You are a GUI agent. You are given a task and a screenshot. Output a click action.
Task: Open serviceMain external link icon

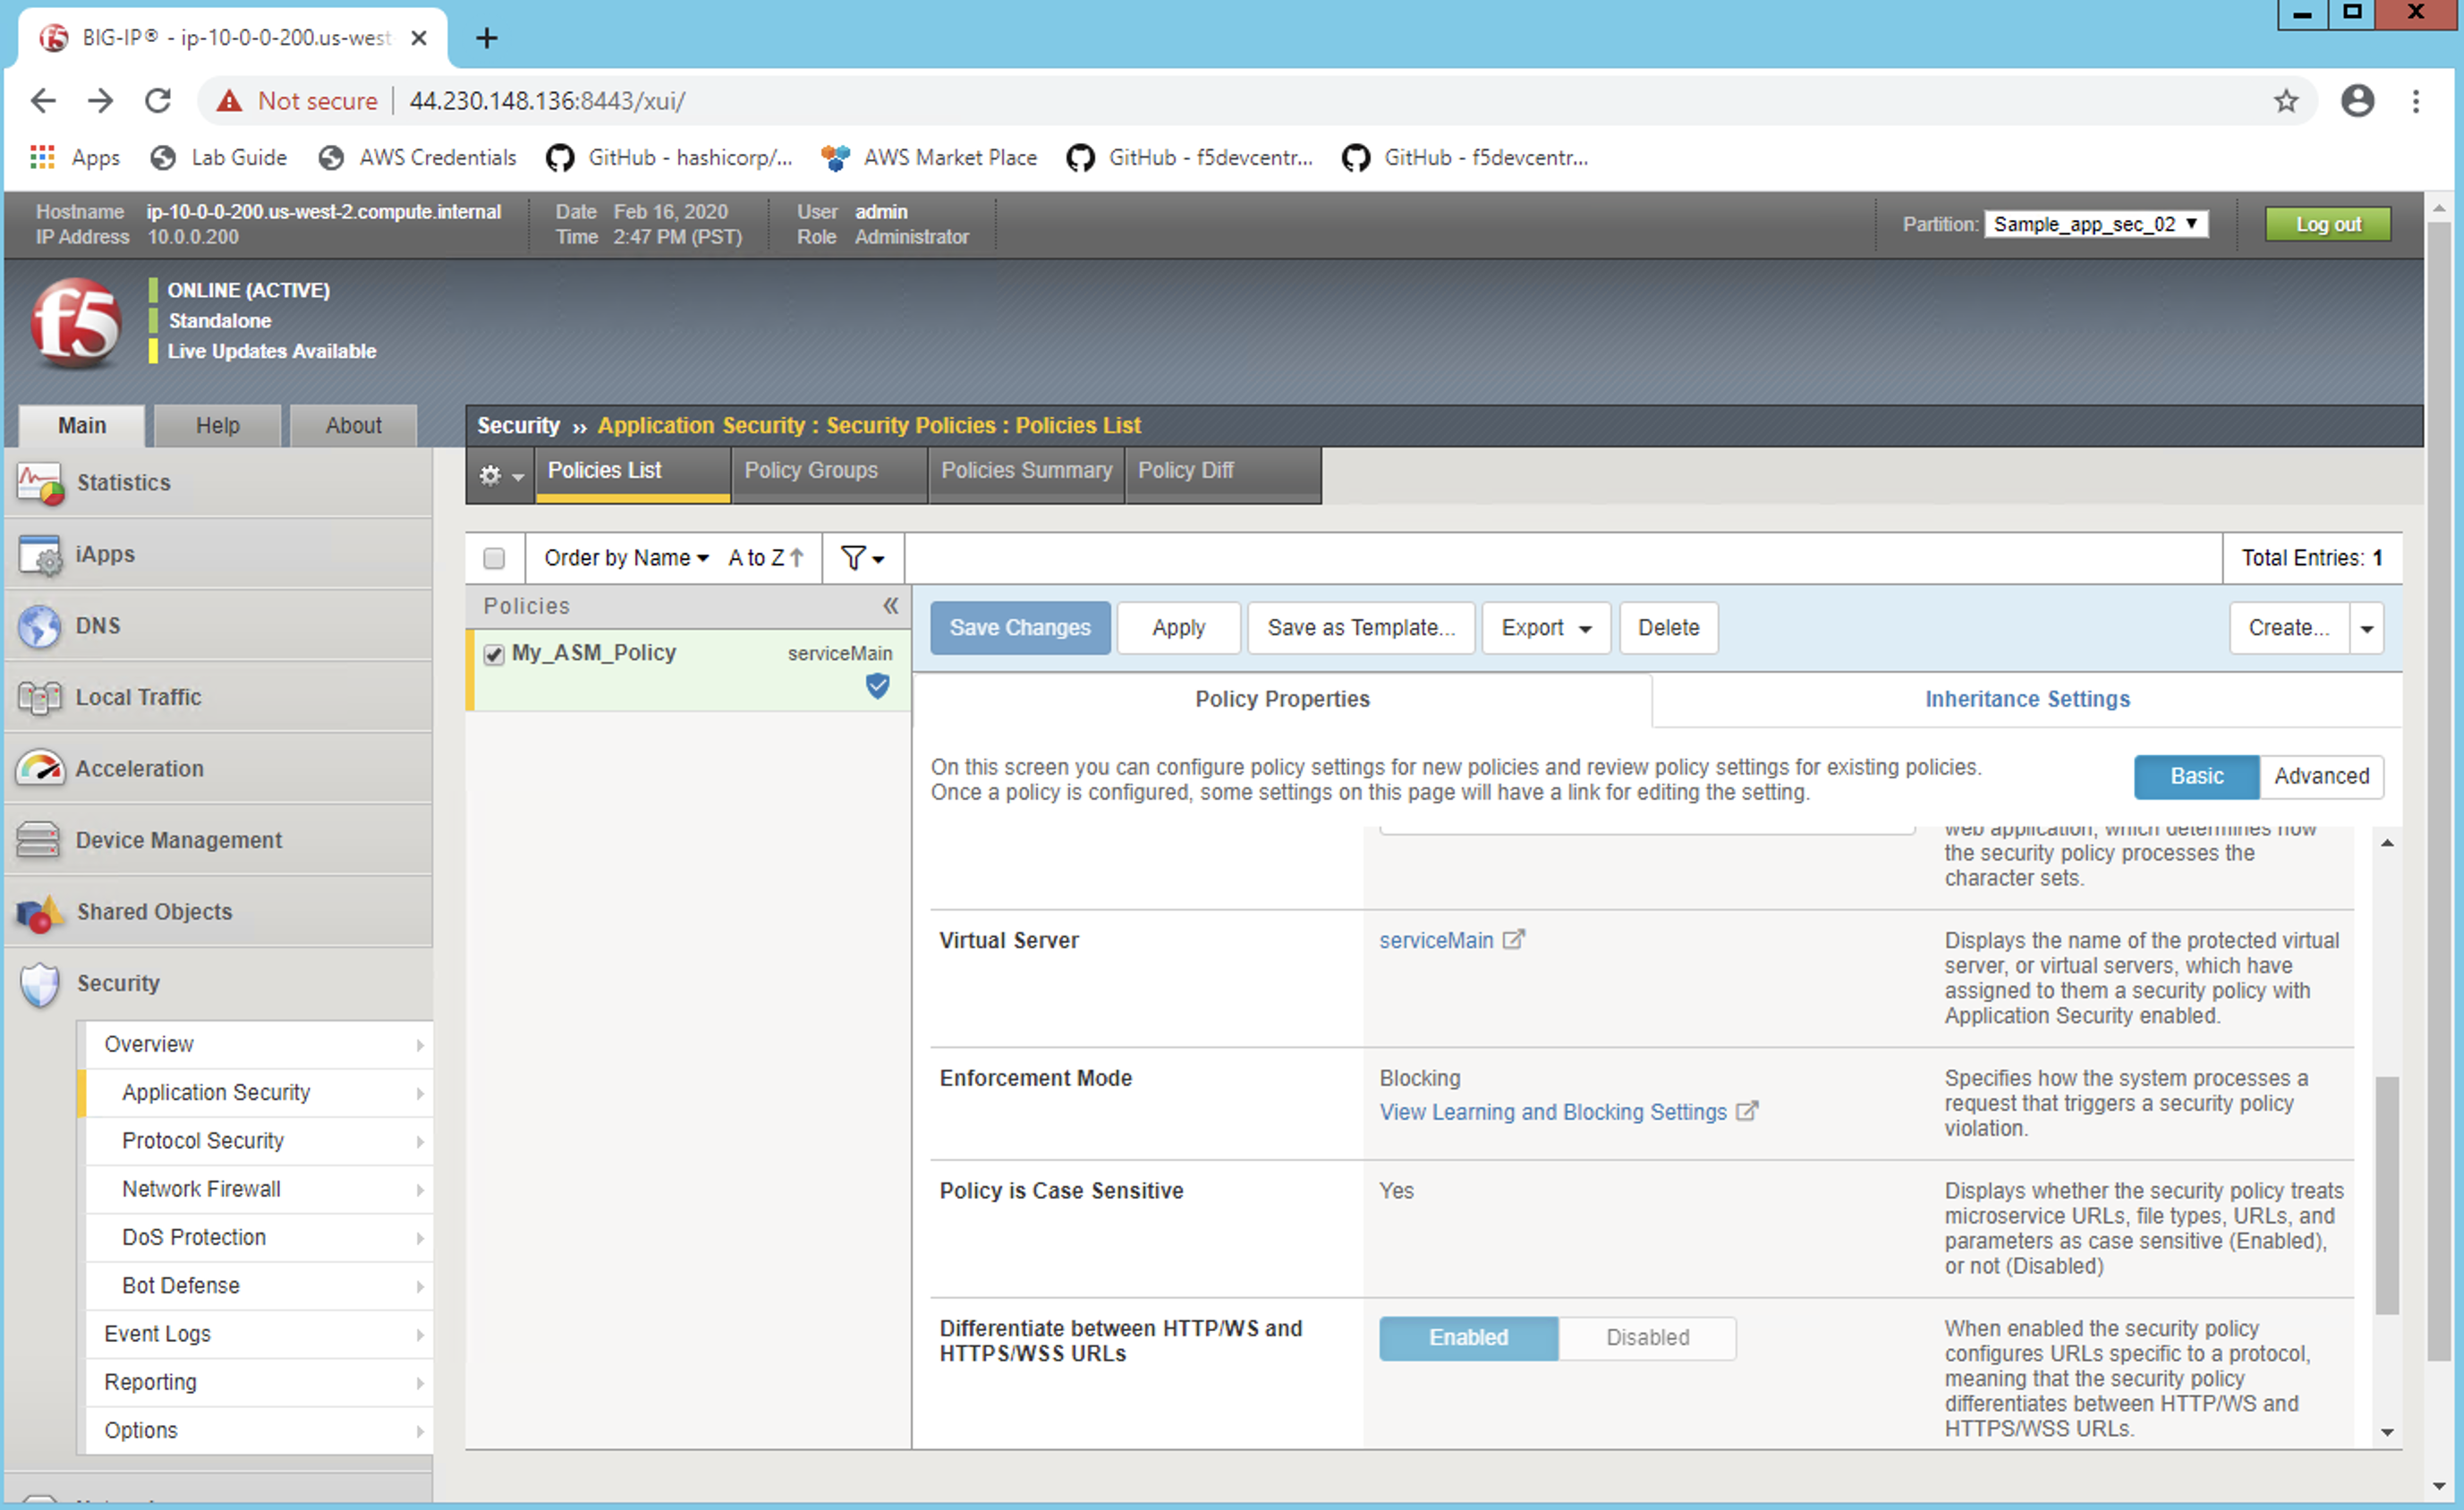(1513, 940)
